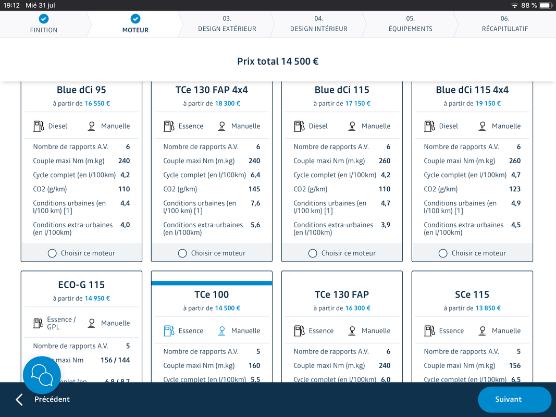556x417 pixels.
Task: Open step 06 Récapitulatif
Action: click(504, 24)
